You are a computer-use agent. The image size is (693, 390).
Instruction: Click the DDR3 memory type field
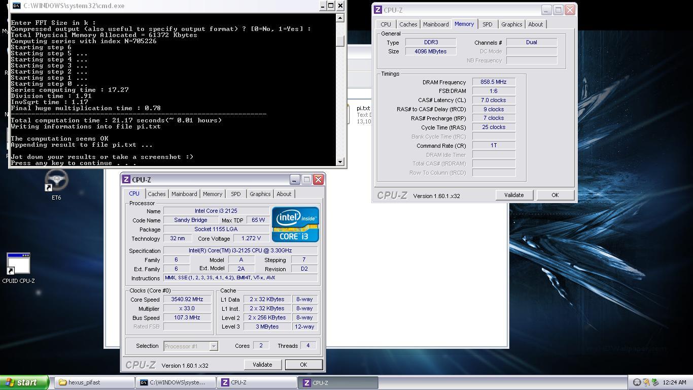[431, 42]
